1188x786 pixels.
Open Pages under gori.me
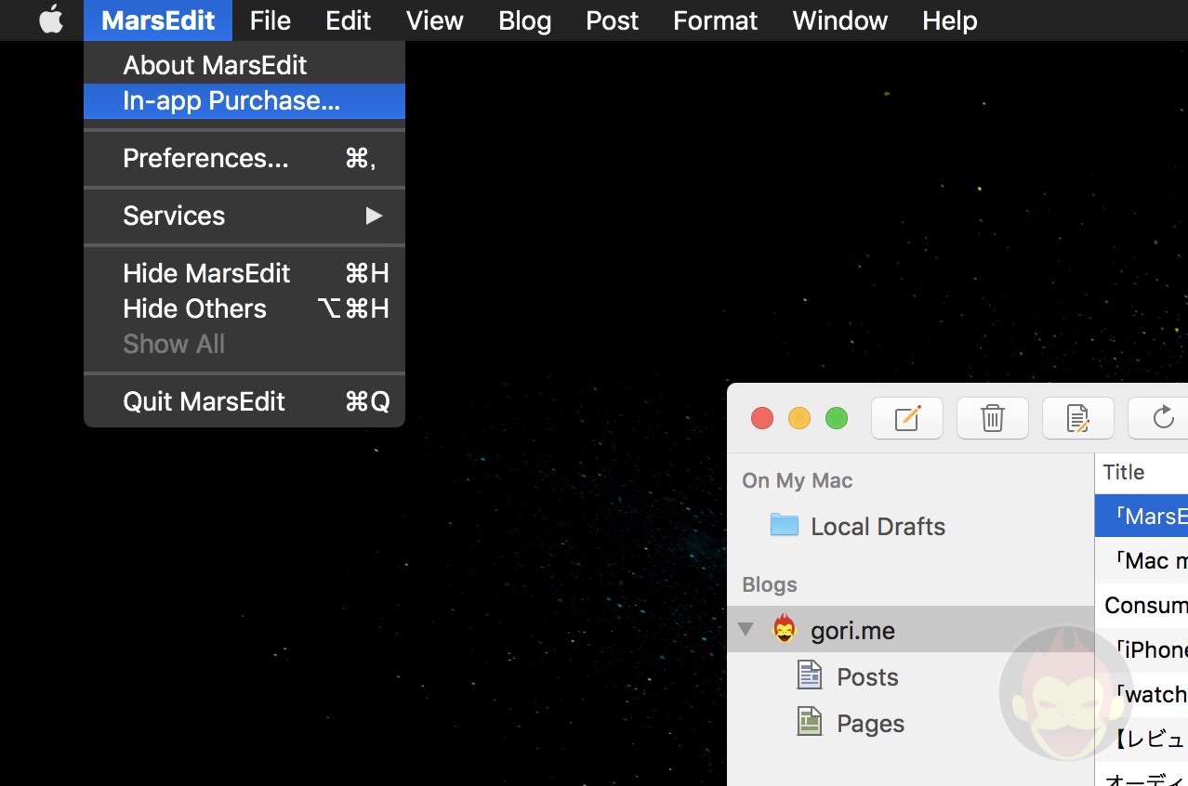pyautogui.click(x=869, y=723)
